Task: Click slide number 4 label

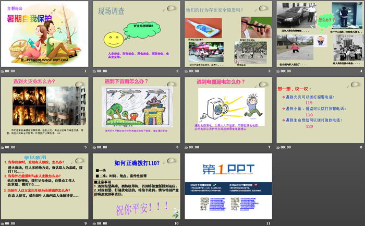Action: click(x=361, y=71)
